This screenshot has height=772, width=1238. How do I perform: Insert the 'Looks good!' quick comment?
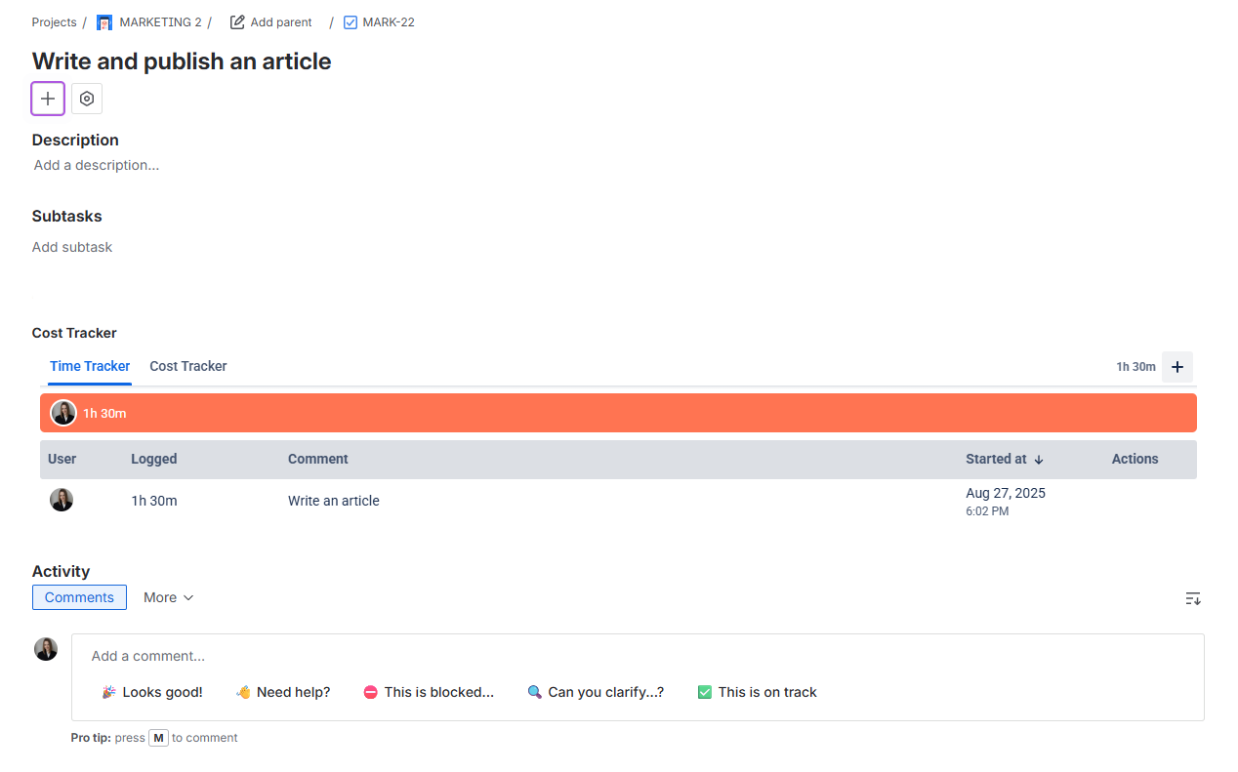coord(152,692)
